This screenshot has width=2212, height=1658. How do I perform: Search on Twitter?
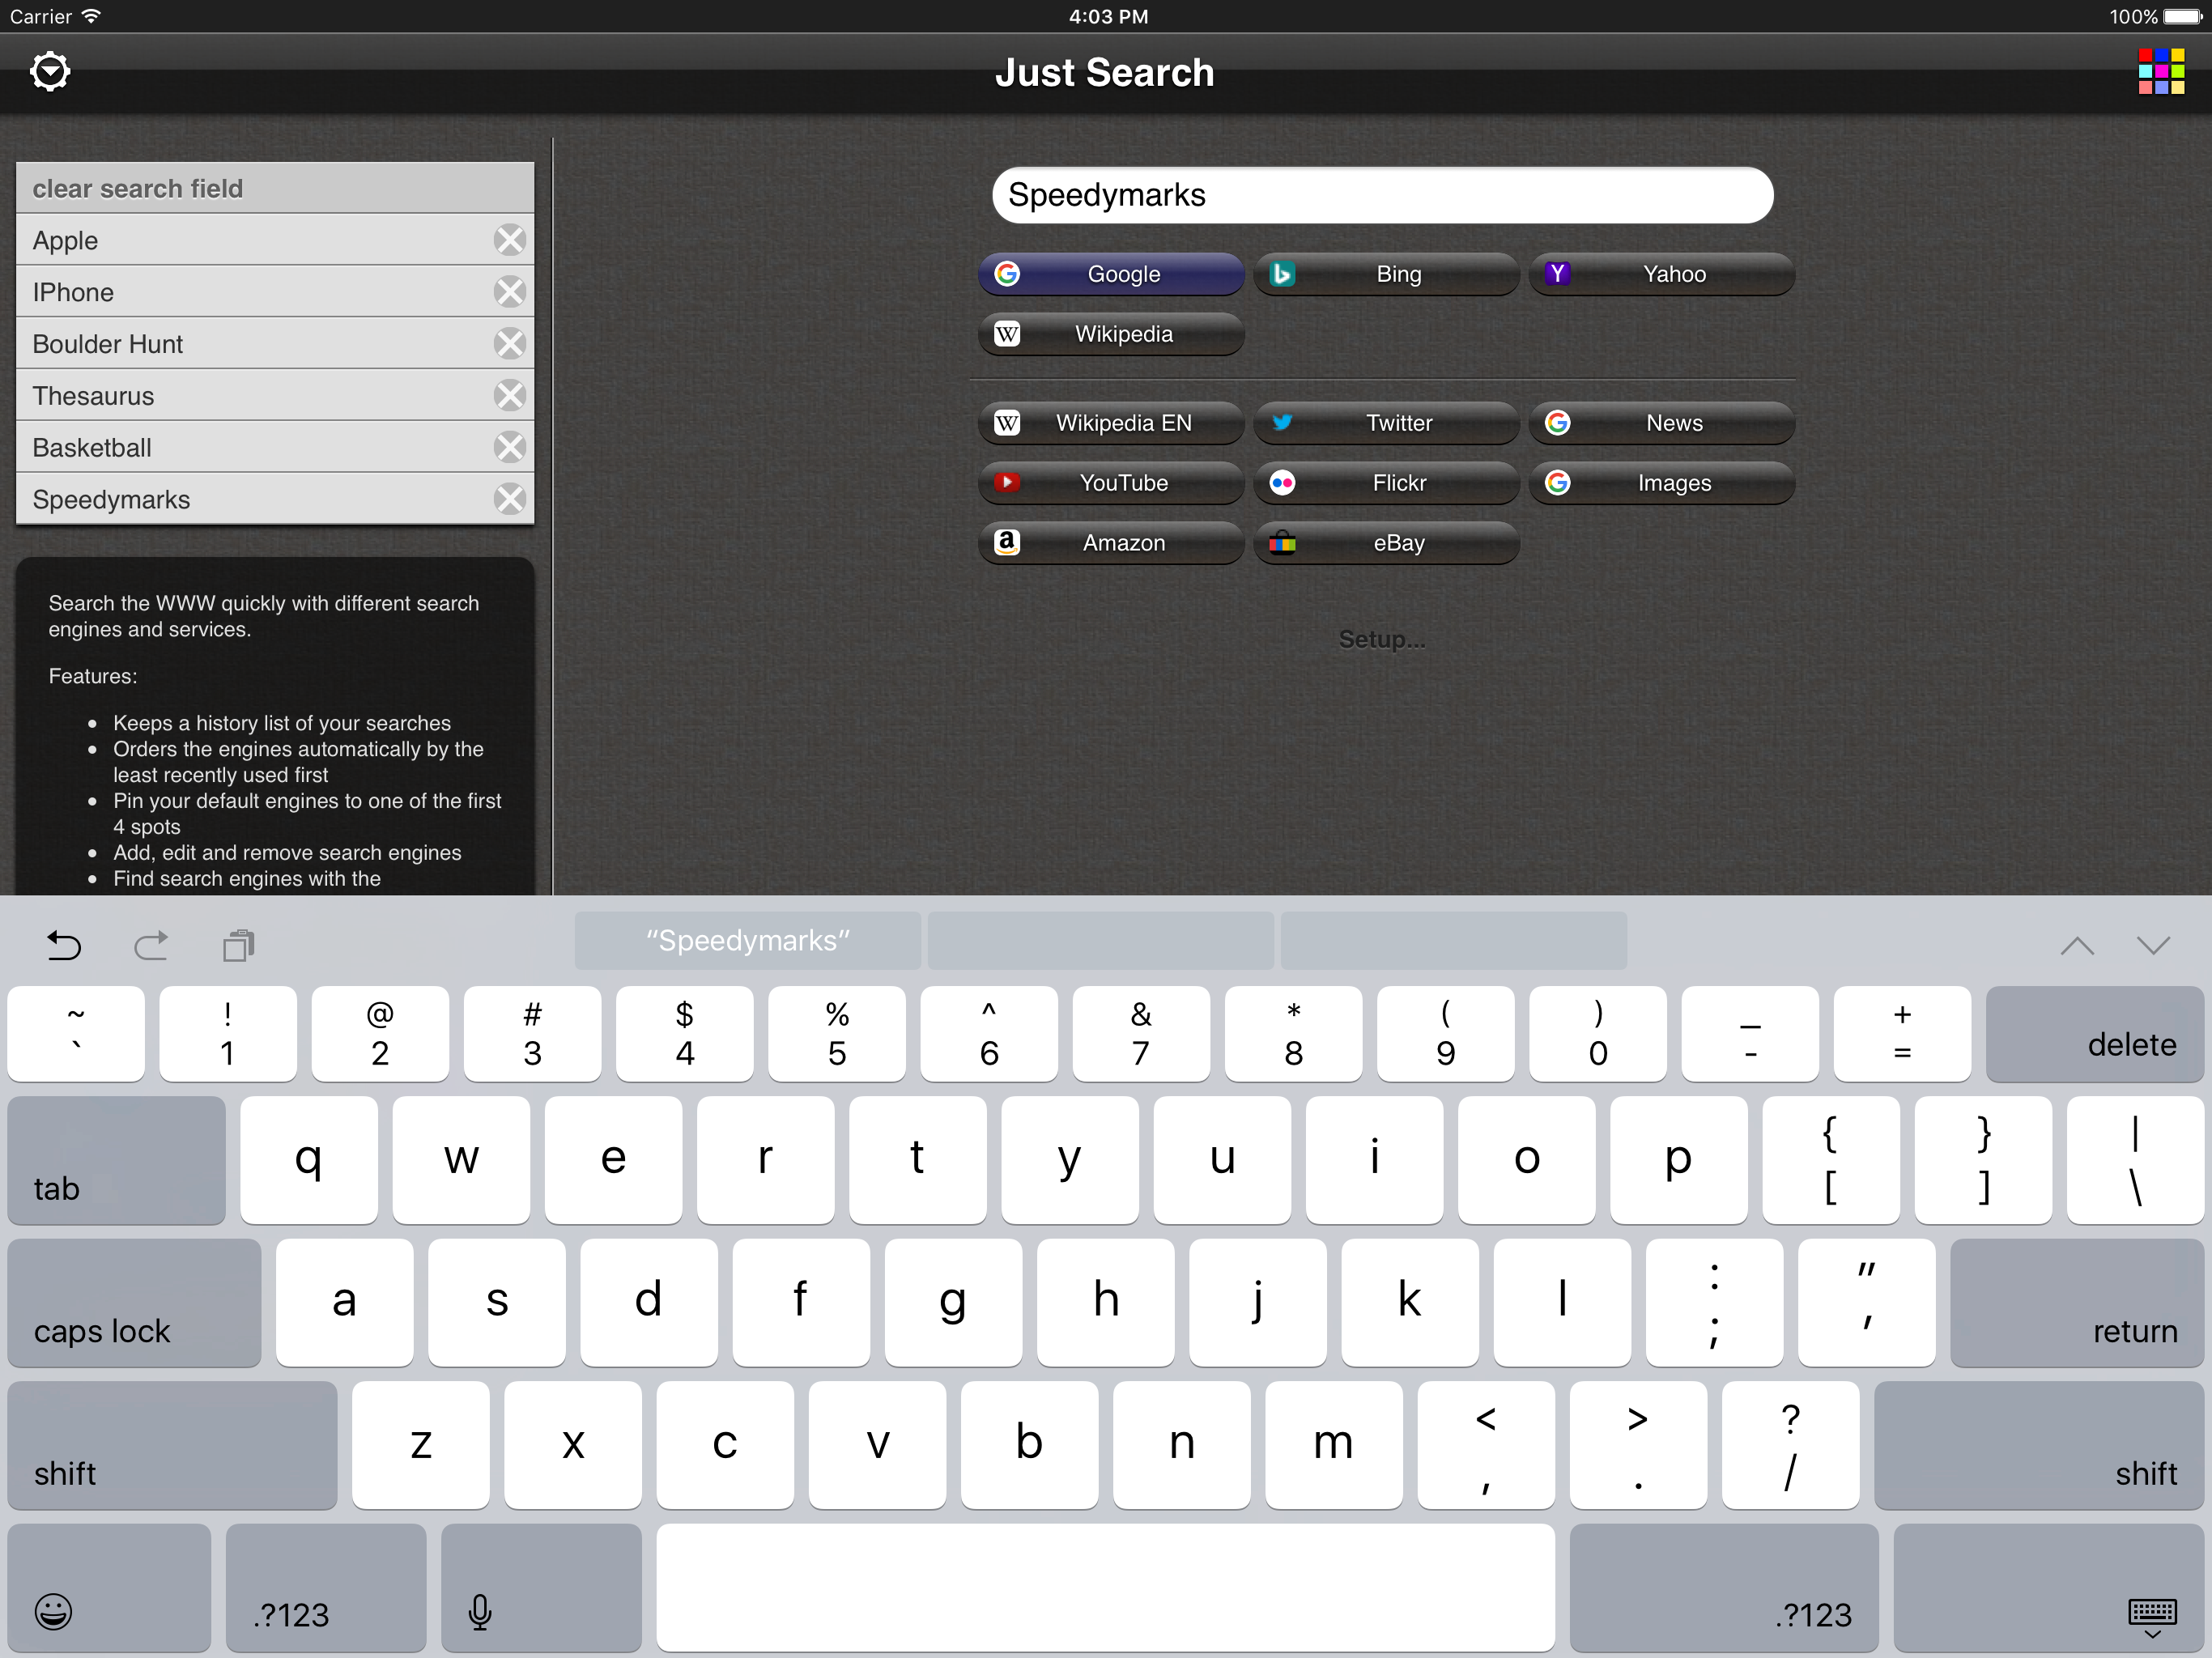[1386, 423]
